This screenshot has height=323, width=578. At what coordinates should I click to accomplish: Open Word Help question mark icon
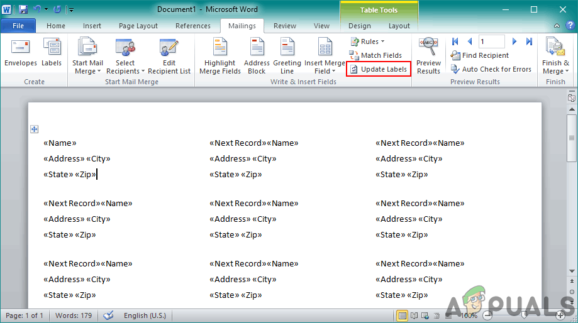click(x=570, y=25)
